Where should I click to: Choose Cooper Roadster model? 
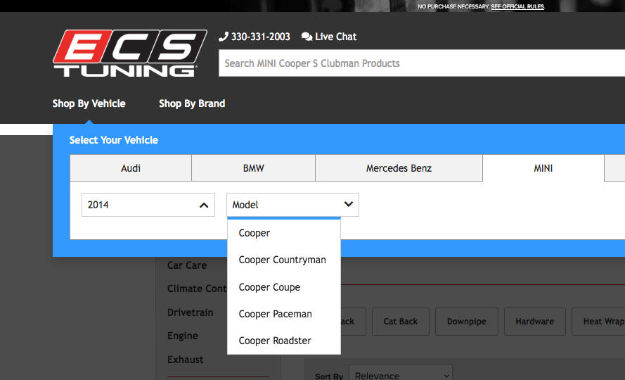click(274, 341)
